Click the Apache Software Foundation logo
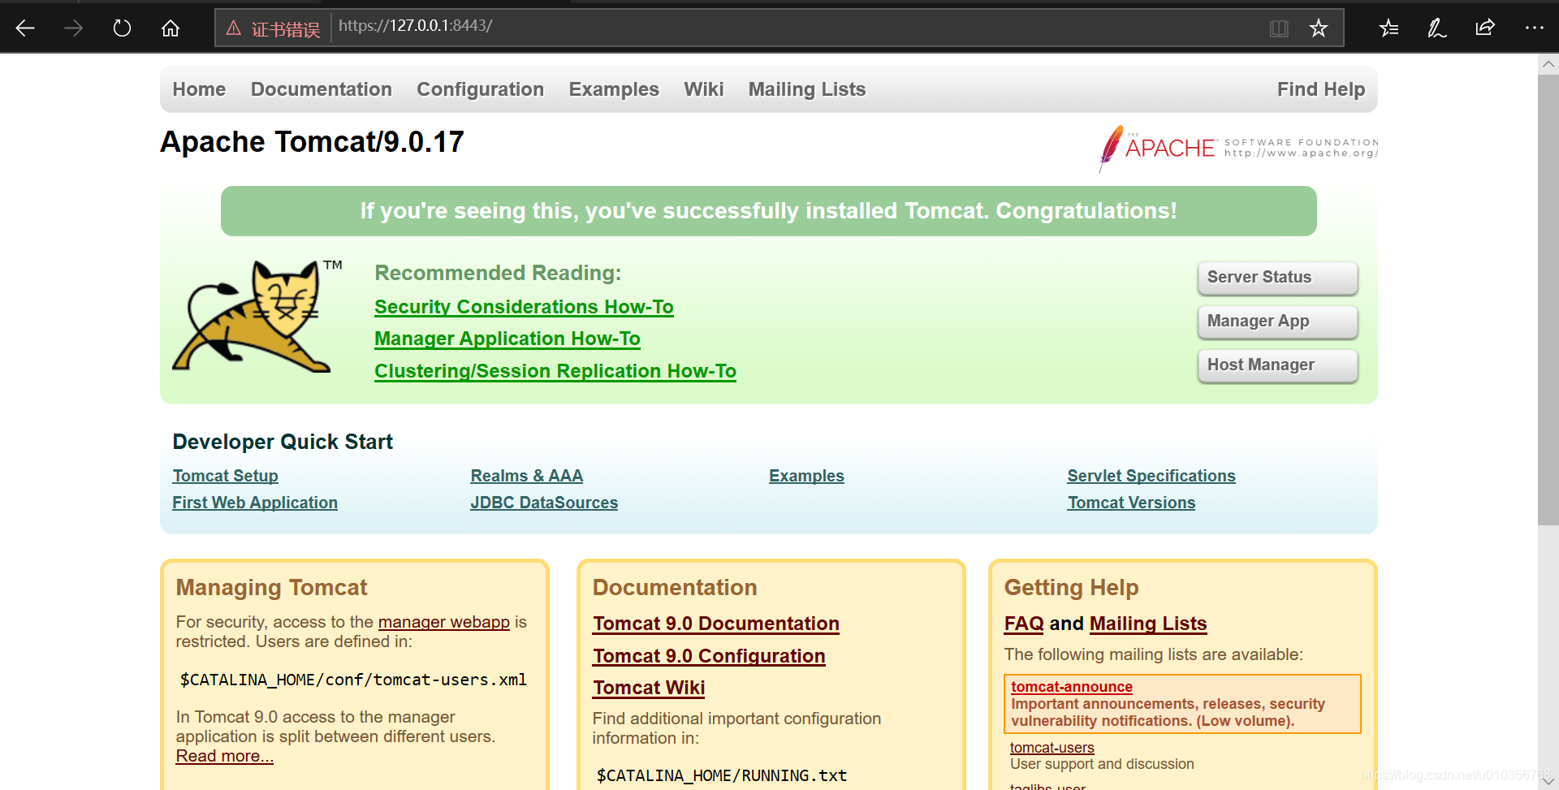 [x=1238, y=149]
